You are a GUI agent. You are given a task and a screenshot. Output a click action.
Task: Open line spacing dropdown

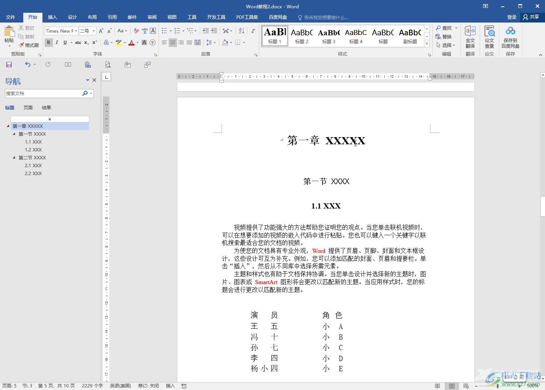click(211, 42)
